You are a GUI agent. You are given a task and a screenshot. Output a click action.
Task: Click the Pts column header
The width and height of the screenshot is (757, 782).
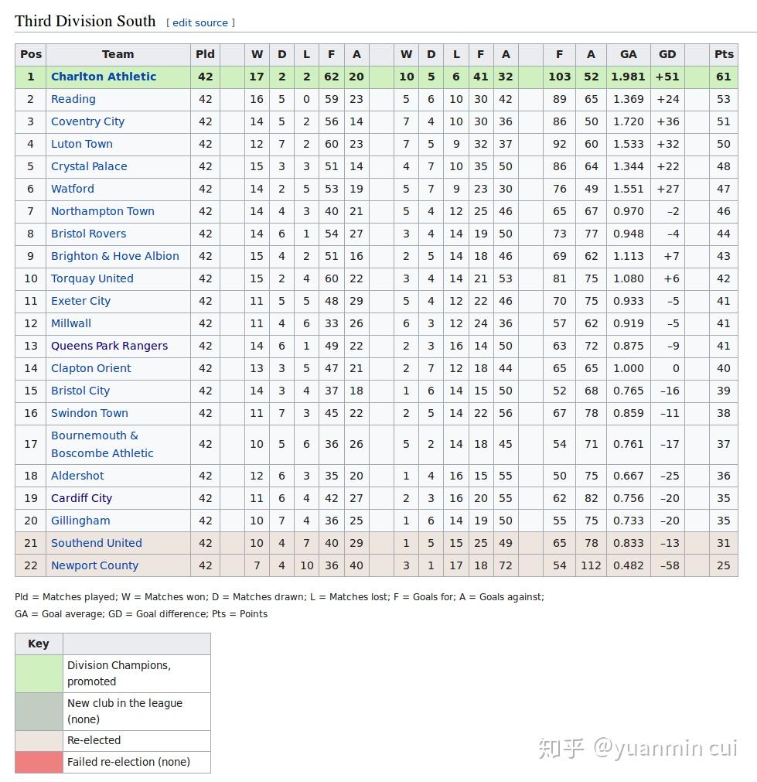[724, 54]
